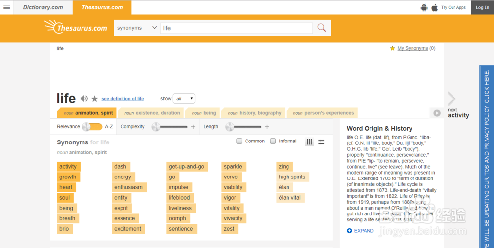Click the synonym zest
494x248 pixels.
(x=230, y=229)
